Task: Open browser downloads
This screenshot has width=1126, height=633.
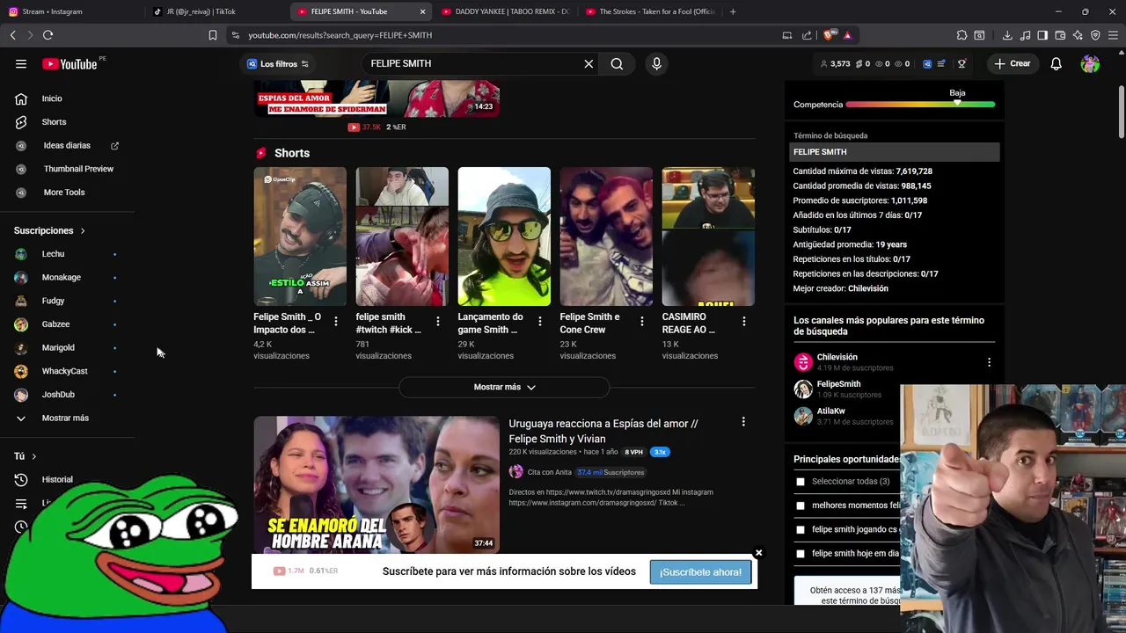Action: (x=1007, y=35)
